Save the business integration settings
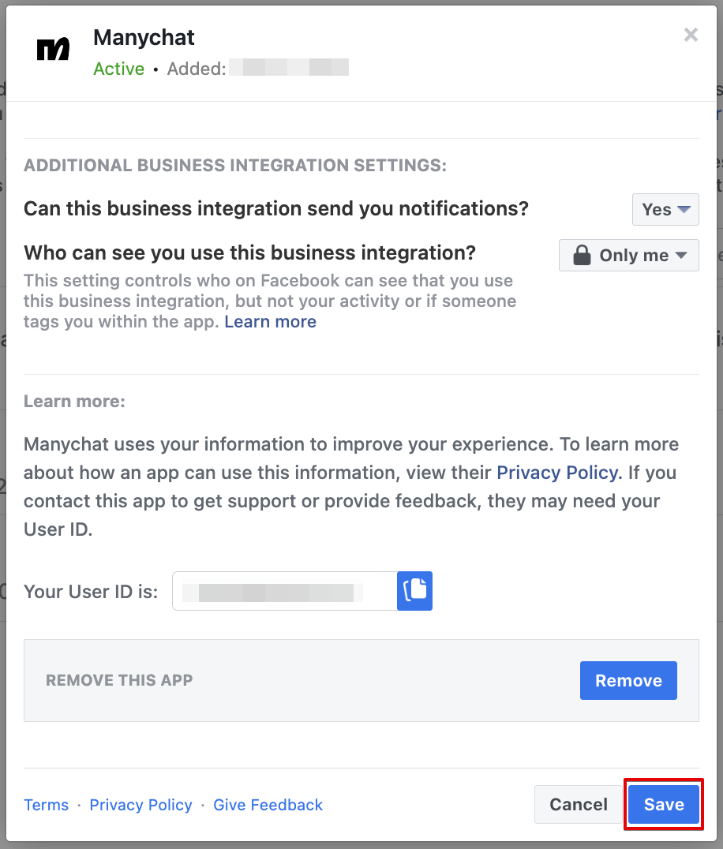 point(664,804)
